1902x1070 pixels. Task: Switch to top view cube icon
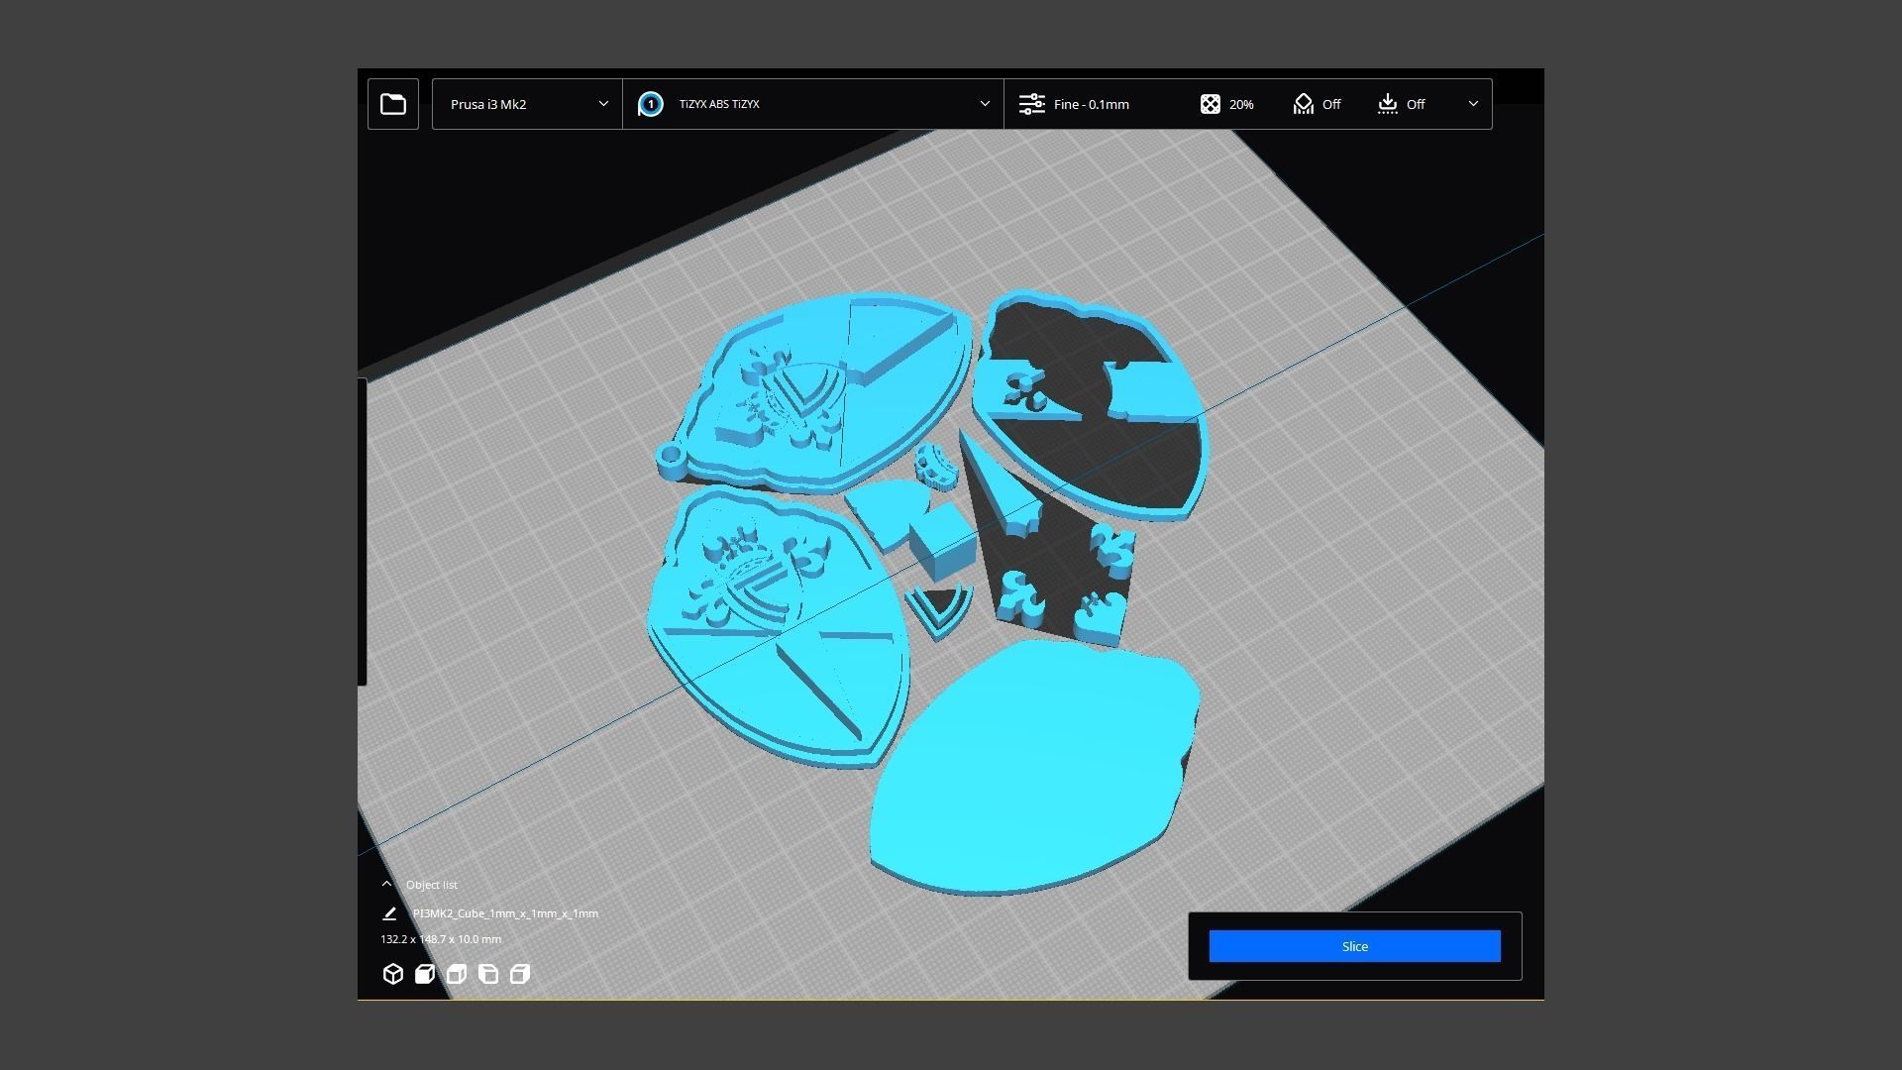[x=457, y=974]
